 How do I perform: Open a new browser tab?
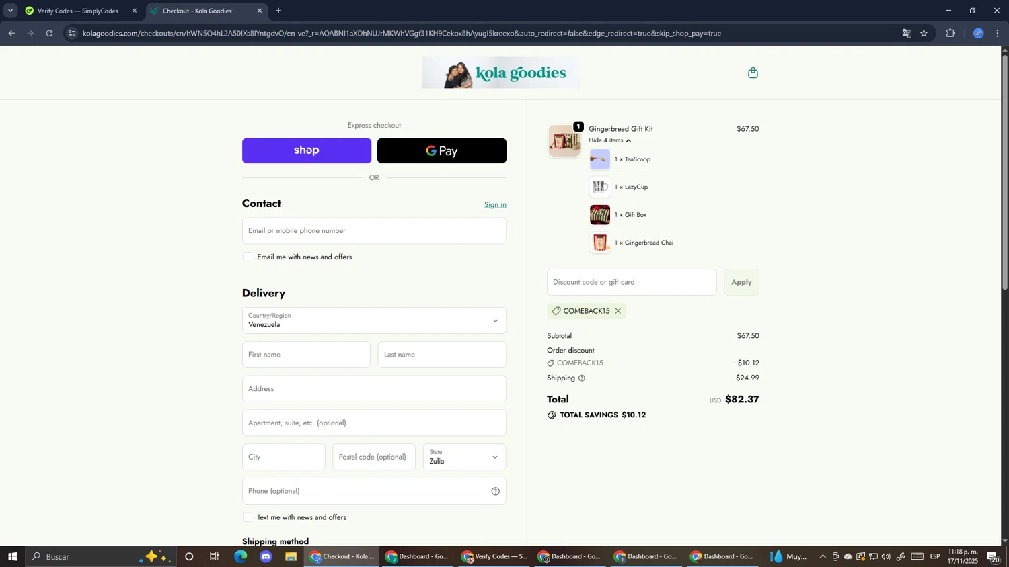coord(278,11)
